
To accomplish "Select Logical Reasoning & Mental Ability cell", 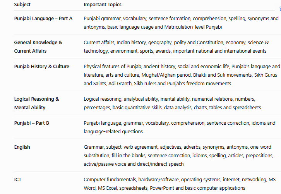I will tap(36, 103).
